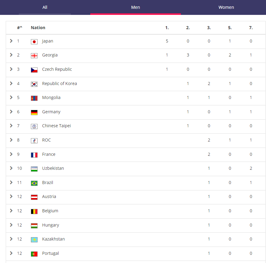Open the Chinese Taipei nation name
The image size is (266, 263).
(56, 126)
